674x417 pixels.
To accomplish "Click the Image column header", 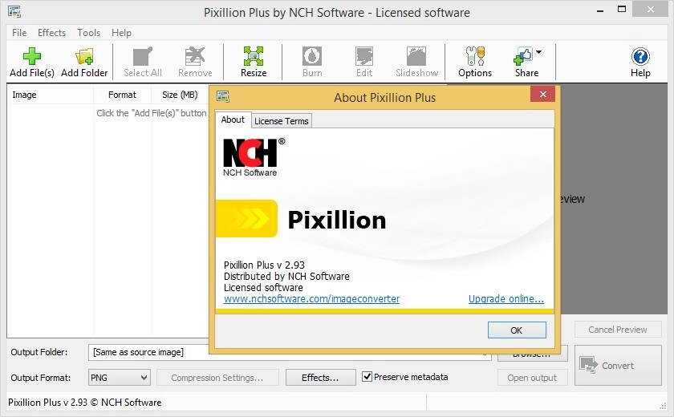I will (x=51, y=95).
